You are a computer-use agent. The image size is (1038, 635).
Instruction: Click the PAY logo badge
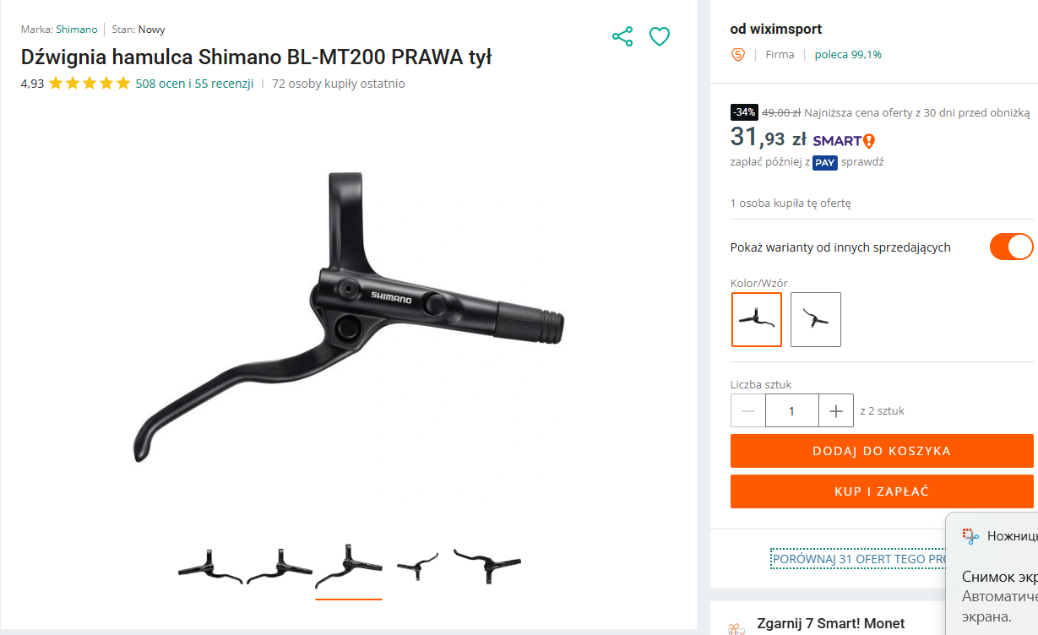click(825, 163)
